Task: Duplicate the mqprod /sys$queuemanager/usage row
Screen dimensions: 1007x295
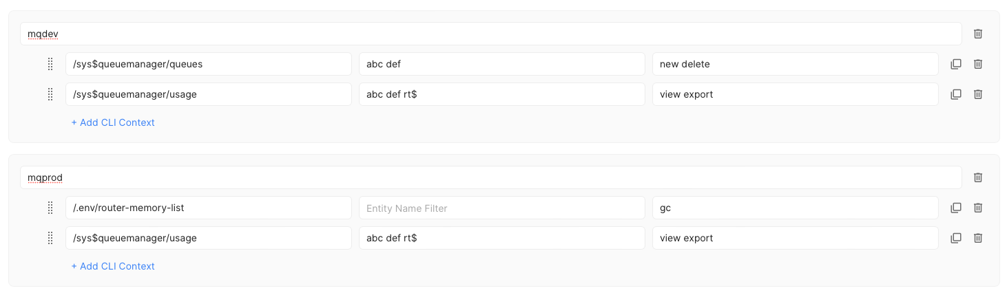Action: pyautogui.click(x=955, y=238)
